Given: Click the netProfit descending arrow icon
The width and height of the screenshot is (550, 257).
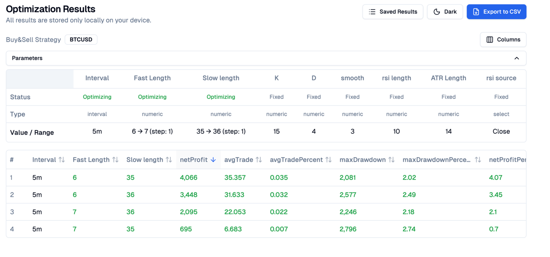Looking at the screenshot, I should coord(213,160).
